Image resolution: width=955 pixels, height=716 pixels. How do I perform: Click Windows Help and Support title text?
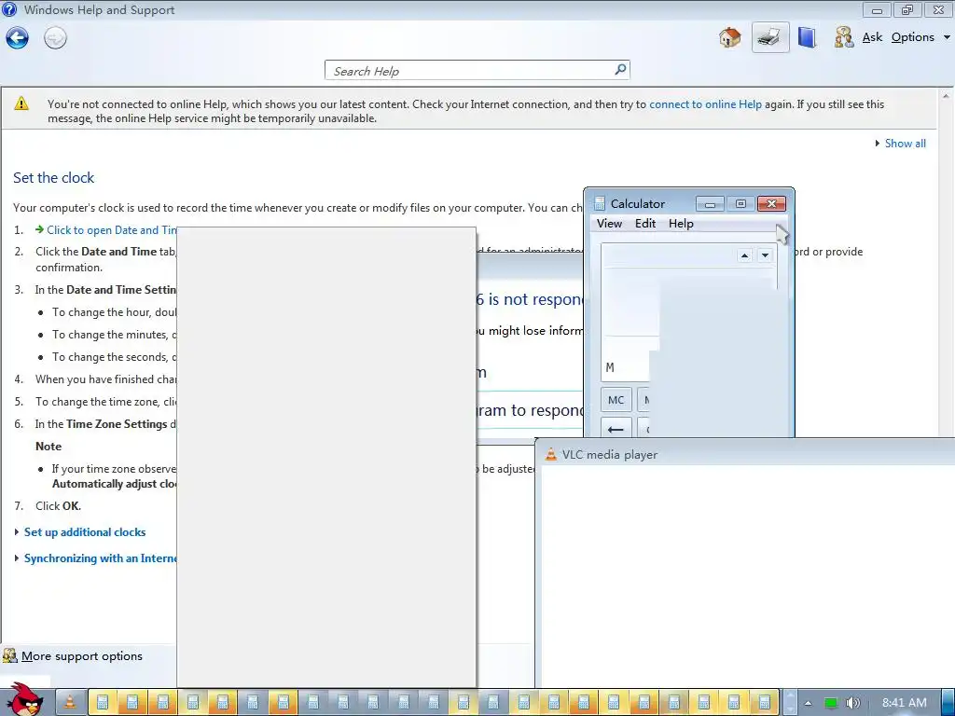(x=99, y=9)
